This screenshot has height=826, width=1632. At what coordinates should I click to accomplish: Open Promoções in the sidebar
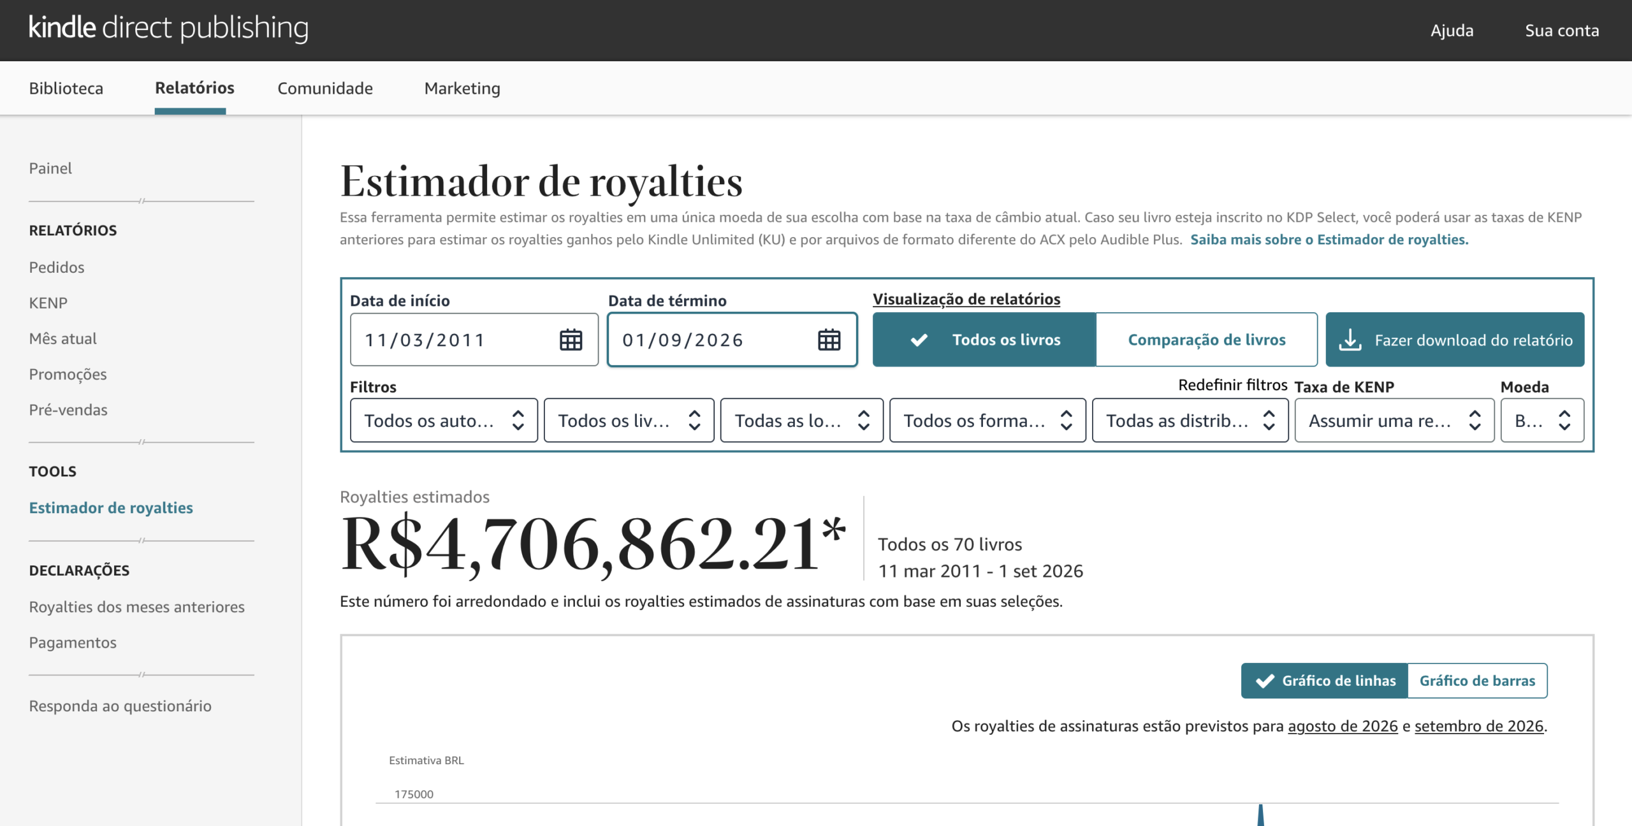[68, 374]
